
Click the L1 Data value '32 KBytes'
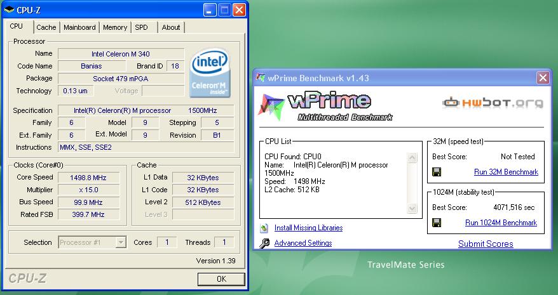[x=203, y=178]
